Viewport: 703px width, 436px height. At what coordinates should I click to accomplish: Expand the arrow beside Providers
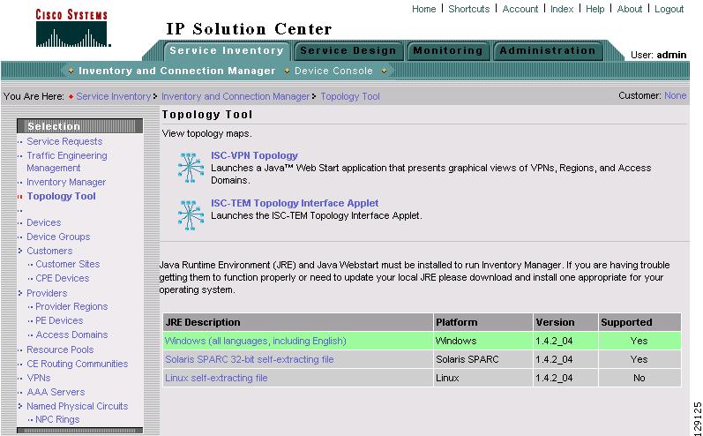click(x=20, y=293)
